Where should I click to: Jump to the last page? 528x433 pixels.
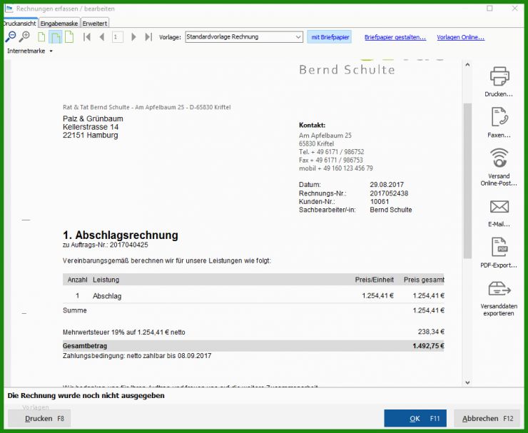(148, 36)
